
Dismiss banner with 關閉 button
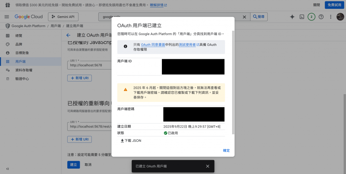point(316,5)
